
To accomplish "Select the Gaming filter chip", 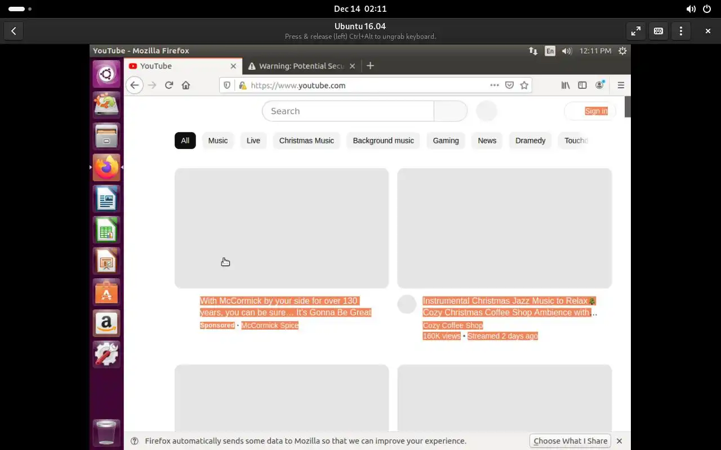I will tap(446, 141).
